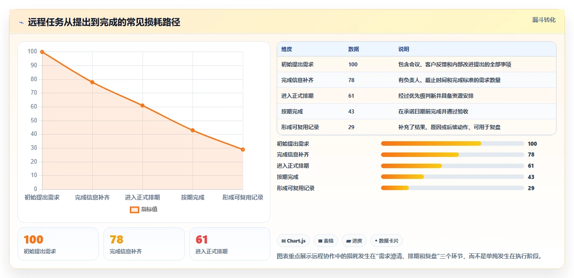Screen dimensions: 574x278
Task: Click the 初始提出需求 progress bar
Action: [x=453, y=143]
